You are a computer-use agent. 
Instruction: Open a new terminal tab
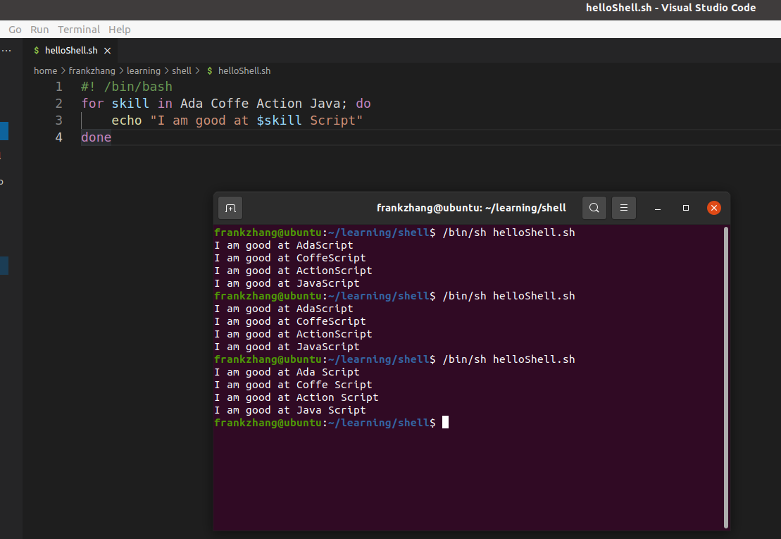pos(230,209)
